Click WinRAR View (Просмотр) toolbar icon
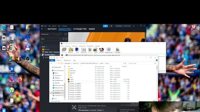200x112 pixels. pyautogui.click(x=83, y=50)
